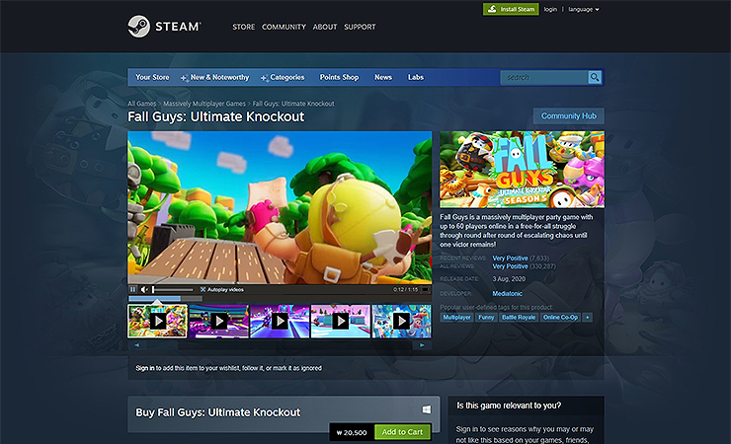Play the third video thumbnail
Screen dimensions: 731x444
pos(280,321)
